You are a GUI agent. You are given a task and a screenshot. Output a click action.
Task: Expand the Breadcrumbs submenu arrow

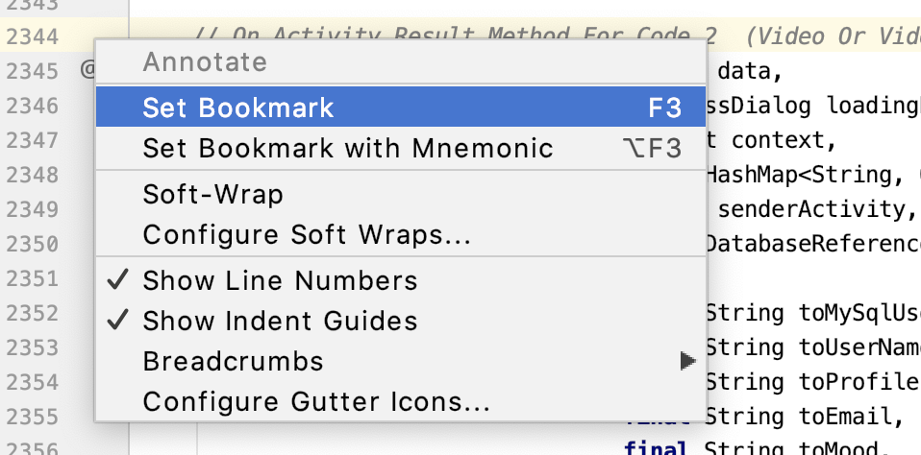tap(686, 361)
